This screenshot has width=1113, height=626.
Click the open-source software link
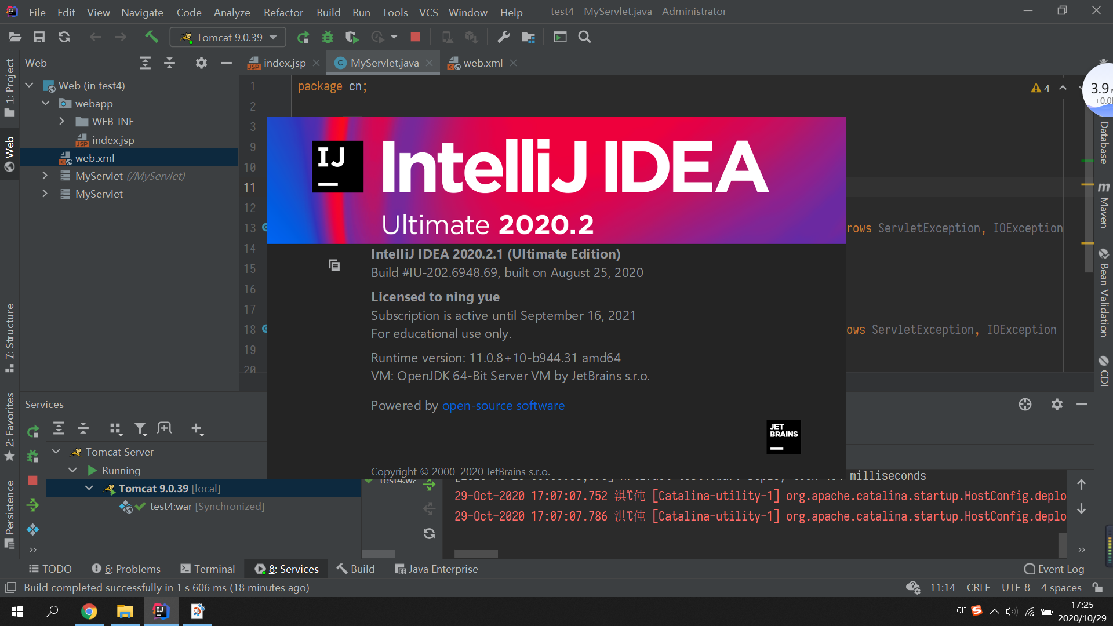click(x=503, y=406)
